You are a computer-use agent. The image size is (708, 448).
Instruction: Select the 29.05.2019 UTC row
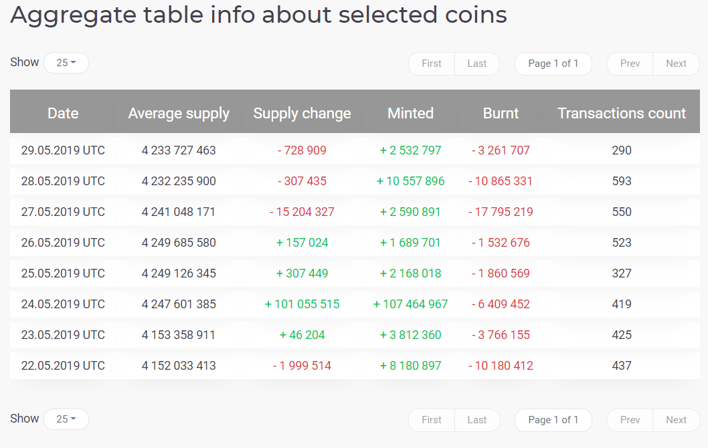point(63,150)
